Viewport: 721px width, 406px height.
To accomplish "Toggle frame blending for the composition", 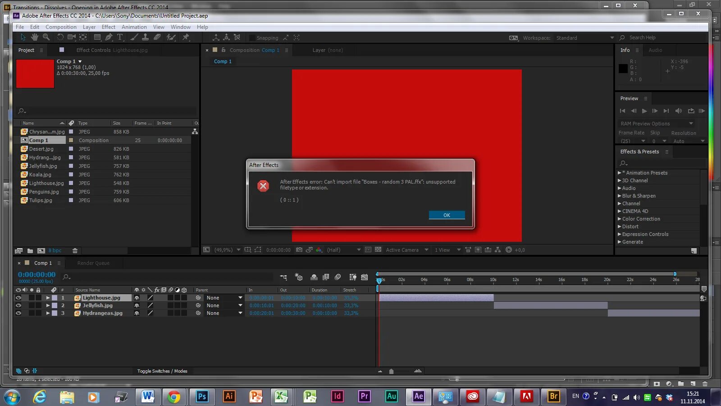I will click(326, 277).
